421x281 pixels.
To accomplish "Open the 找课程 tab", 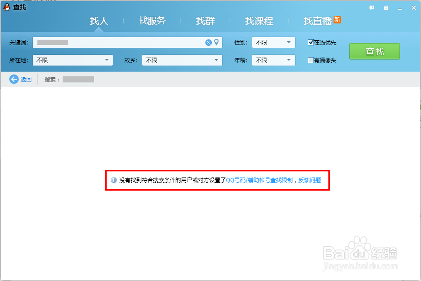I will pyautogui.click(x=259, y=21).
